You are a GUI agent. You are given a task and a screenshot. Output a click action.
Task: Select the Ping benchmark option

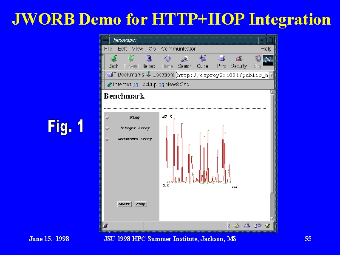tap(108, 118)
